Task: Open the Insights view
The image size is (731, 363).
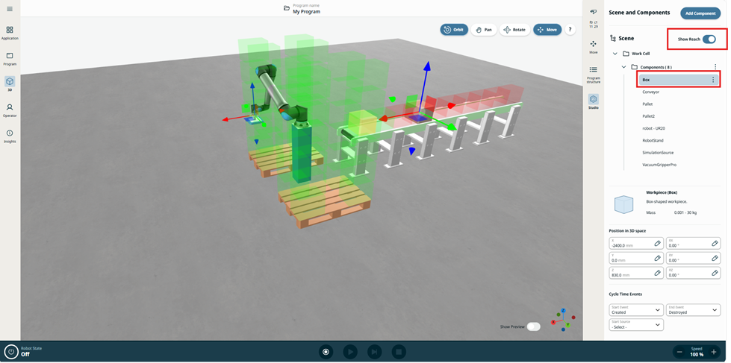Action: pos(10,136)
